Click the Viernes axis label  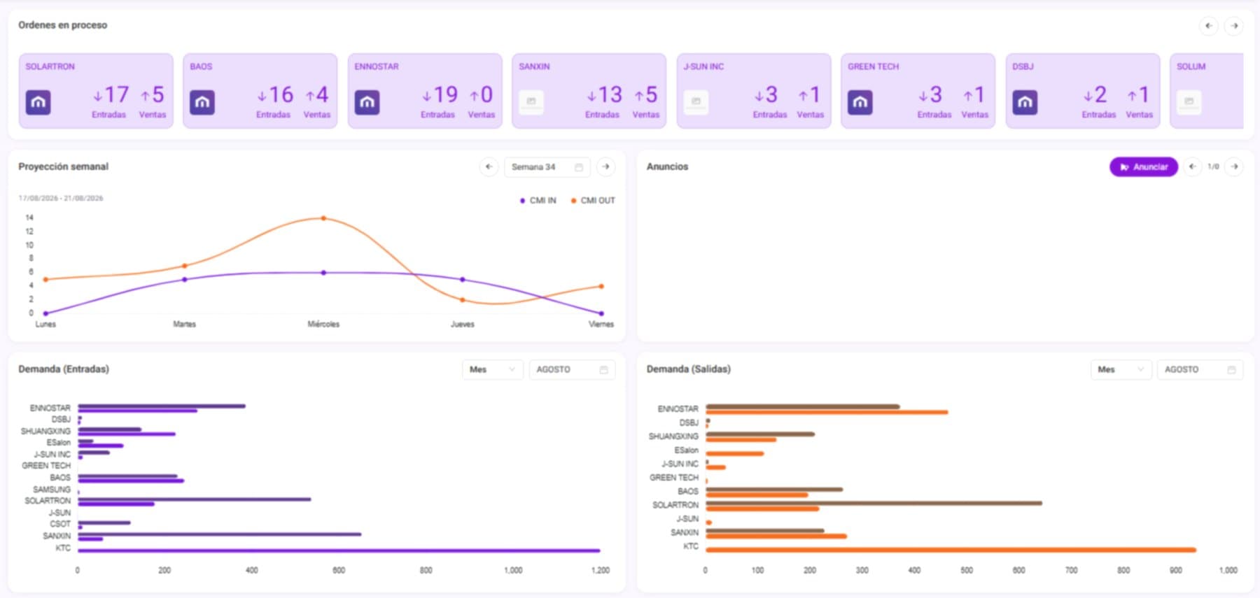(601, 325)
